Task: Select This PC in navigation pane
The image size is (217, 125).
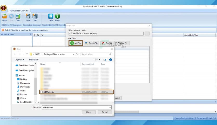Action: (x=21, y=75)
